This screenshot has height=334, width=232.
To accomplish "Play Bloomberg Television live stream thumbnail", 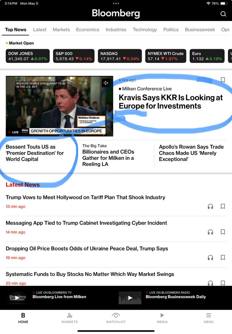I will click(x=17, y=298).
